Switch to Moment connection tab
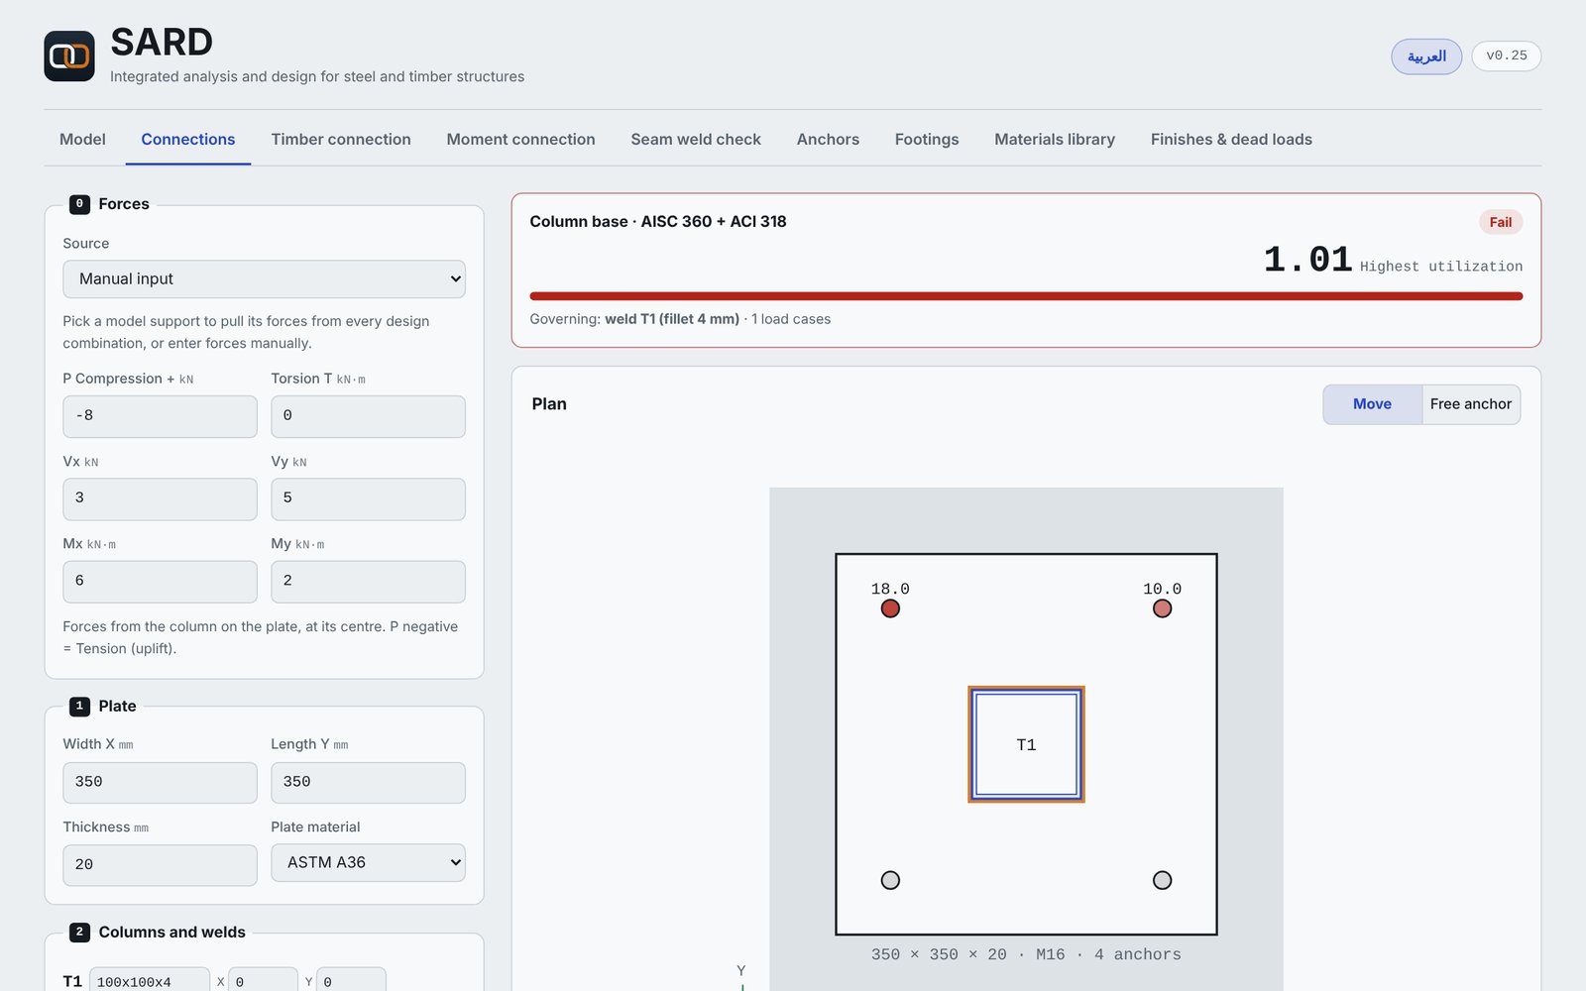Viewport: 1586px width, 991px height. [520, 140]
